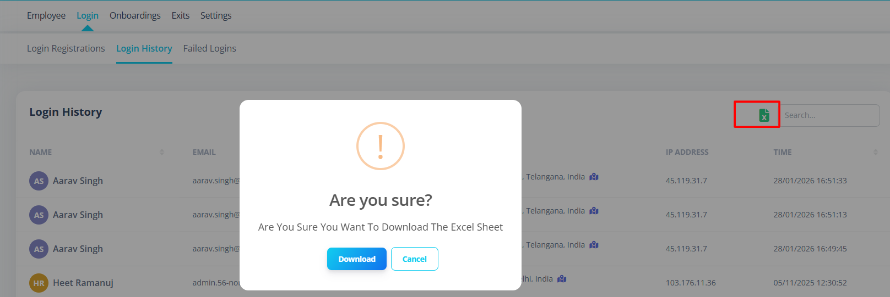Open the Employee menu
The width and height of the screenshot is (890, 297).
[x=46, y=15]
